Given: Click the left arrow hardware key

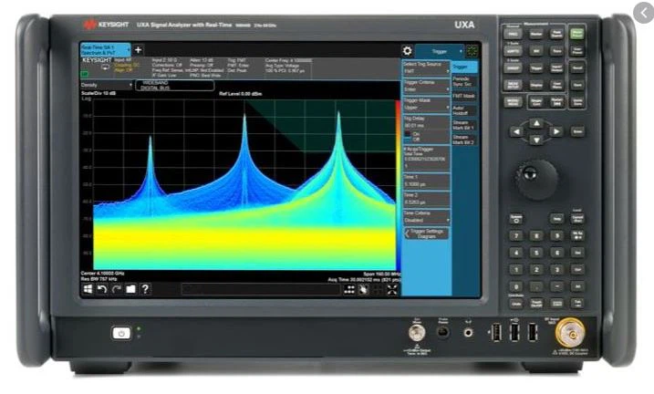Looking at the screenshot, I should click(516, 131).
